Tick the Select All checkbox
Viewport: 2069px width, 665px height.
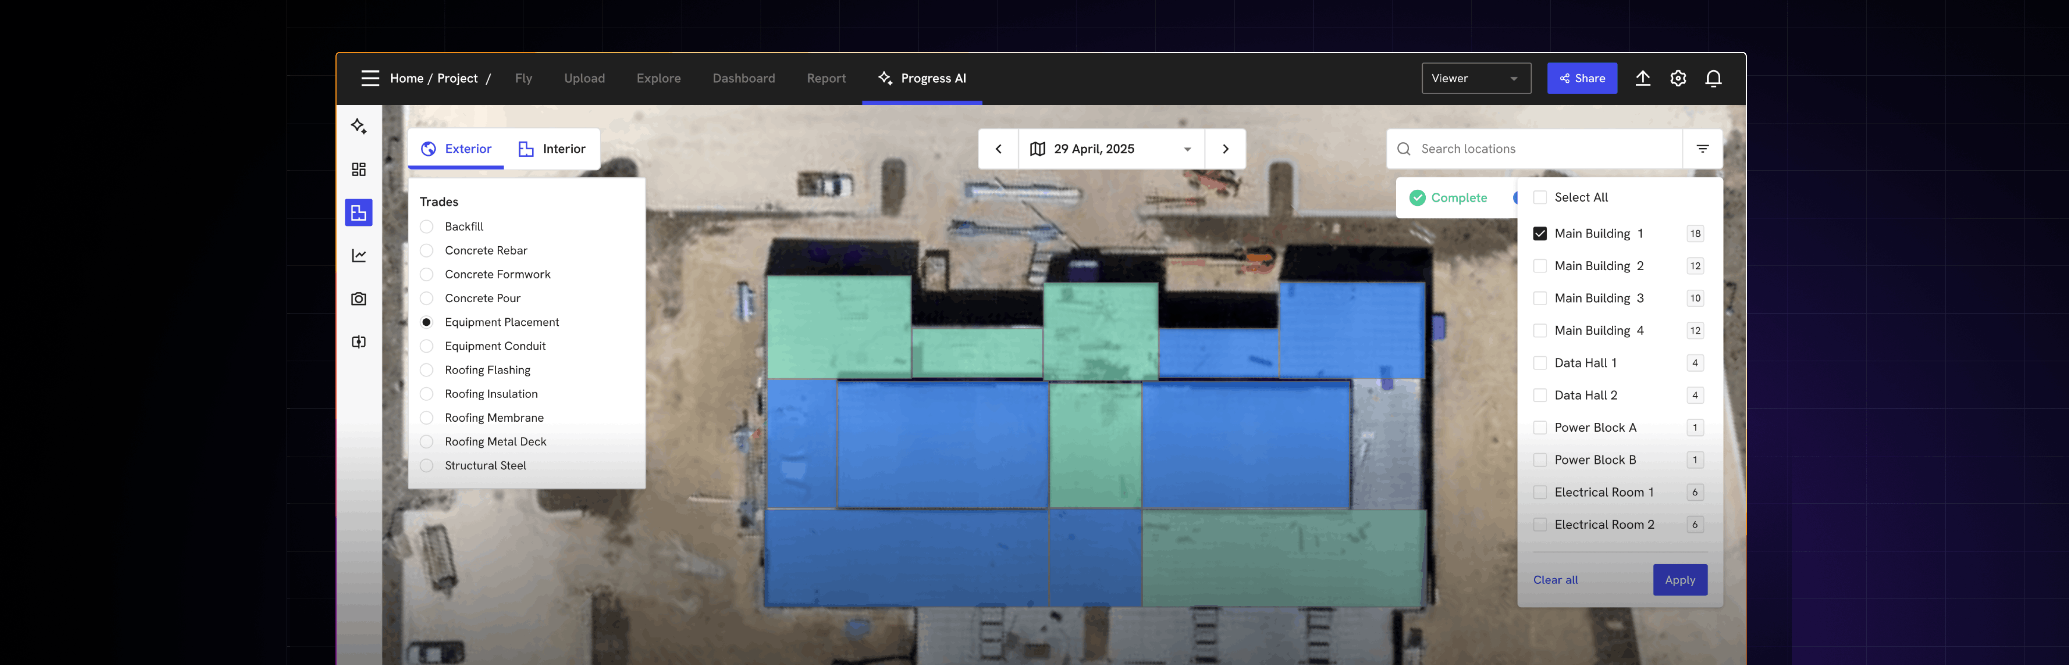point(1540,197)
